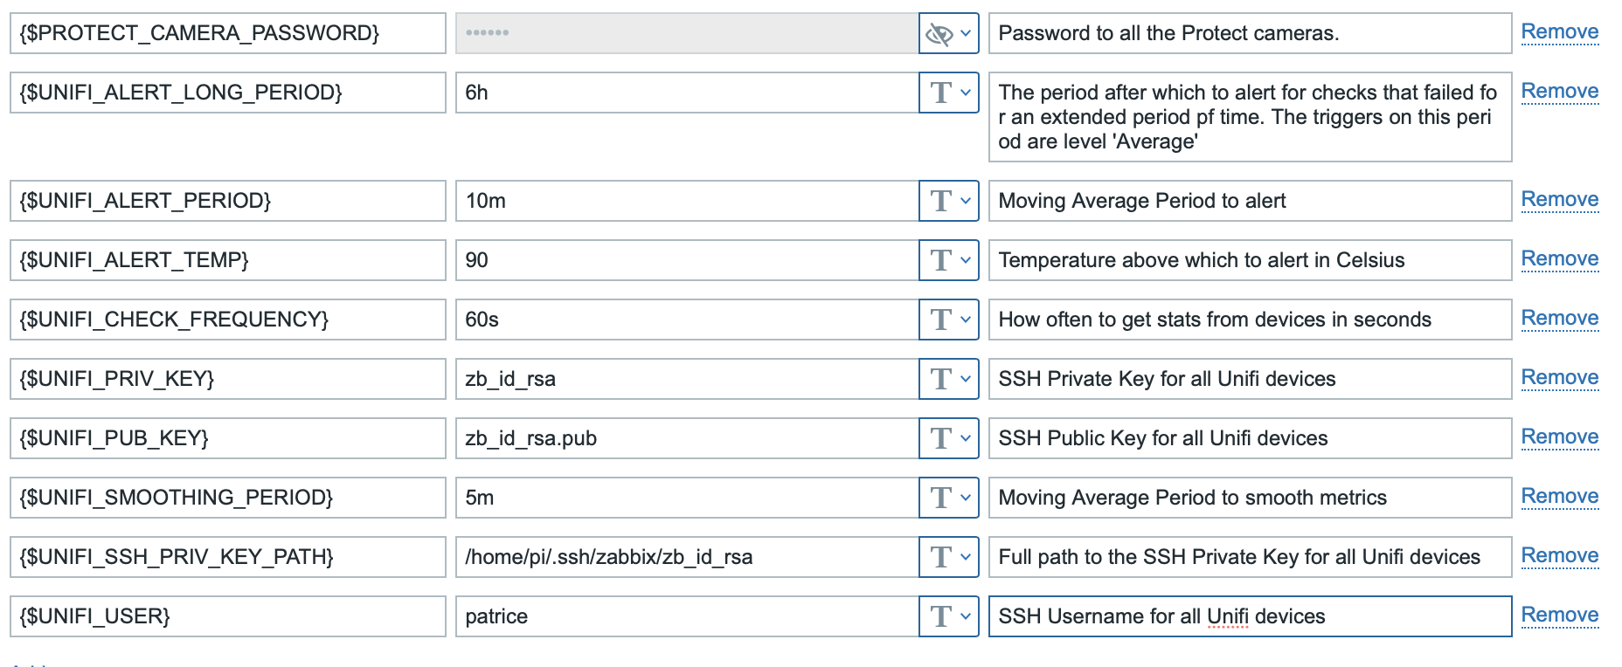Click the {$UNIFI_PUB_KEY} macro name field
Image resolution: width=1622 pixels, height=667 pixels.
[228, 438]
